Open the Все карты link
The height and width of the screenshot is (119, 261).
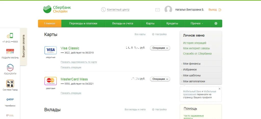pos(140,34)
